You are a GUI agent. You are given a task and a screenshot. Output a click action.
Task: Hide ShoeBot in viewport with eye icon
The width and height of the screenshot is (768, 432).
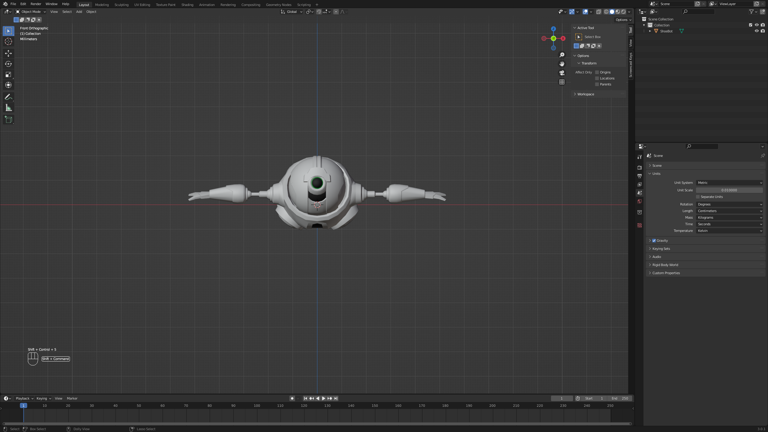tap(757, 31)
